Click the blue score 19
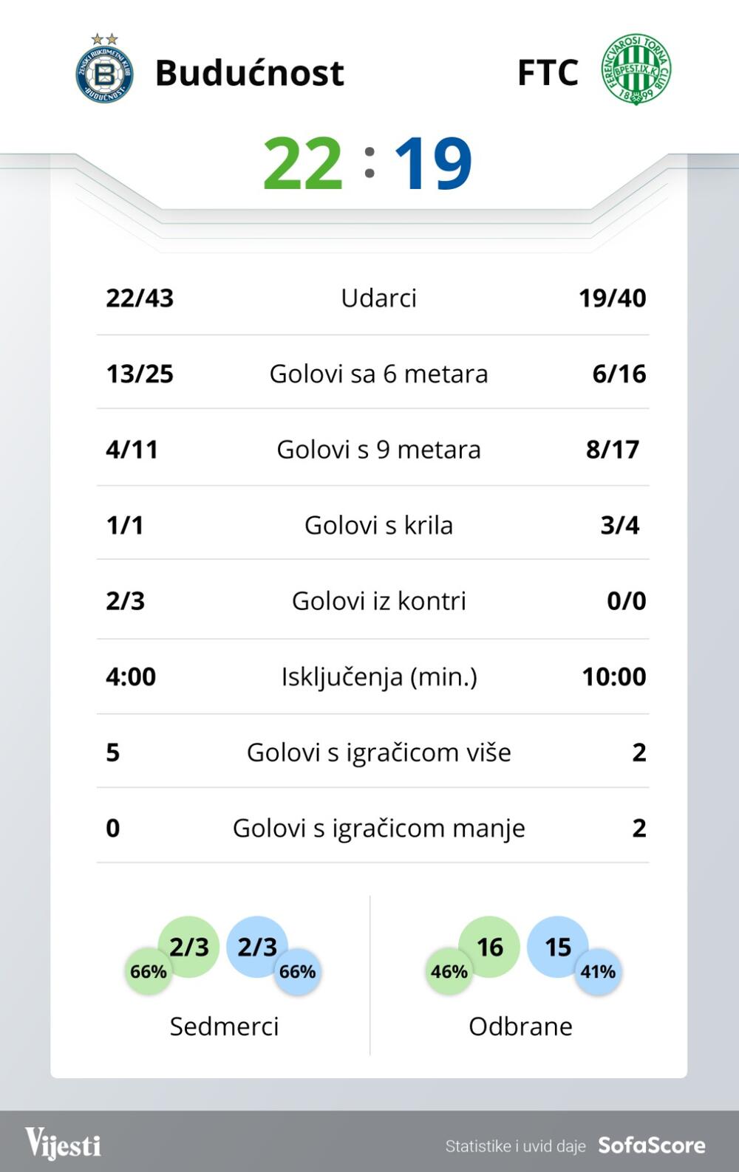Viewport: 739px width, 1172px height. point(433,163)
